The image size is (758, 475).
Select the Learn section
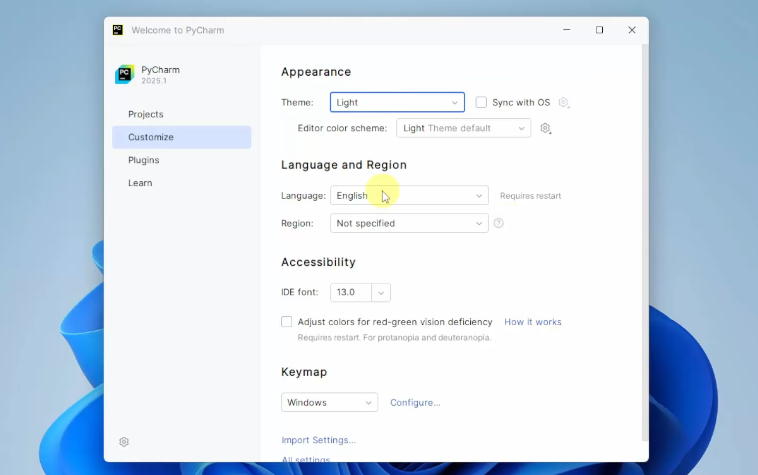(x=140, y=182)
